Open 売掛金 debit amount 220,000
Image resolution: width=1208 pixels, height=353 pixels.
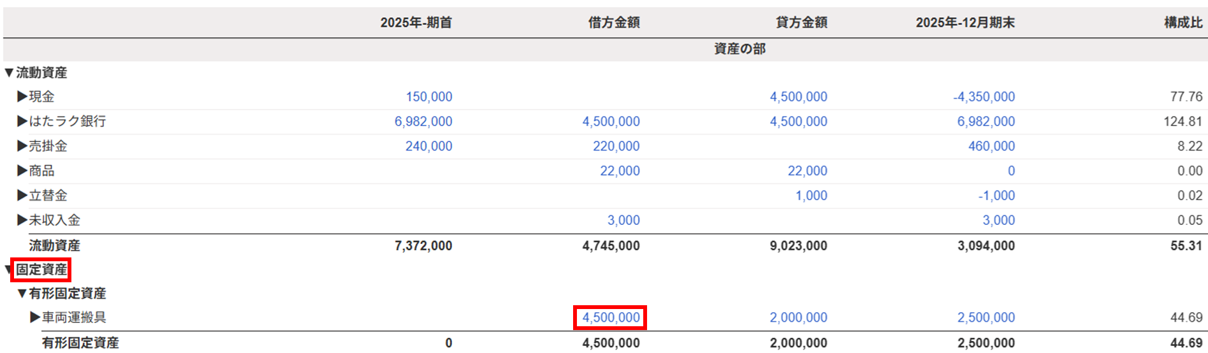click(616, 146)
